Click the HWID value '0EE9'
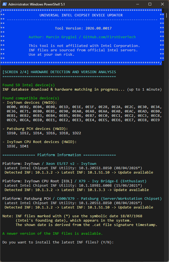169x262 pixels. pos(155,120)
